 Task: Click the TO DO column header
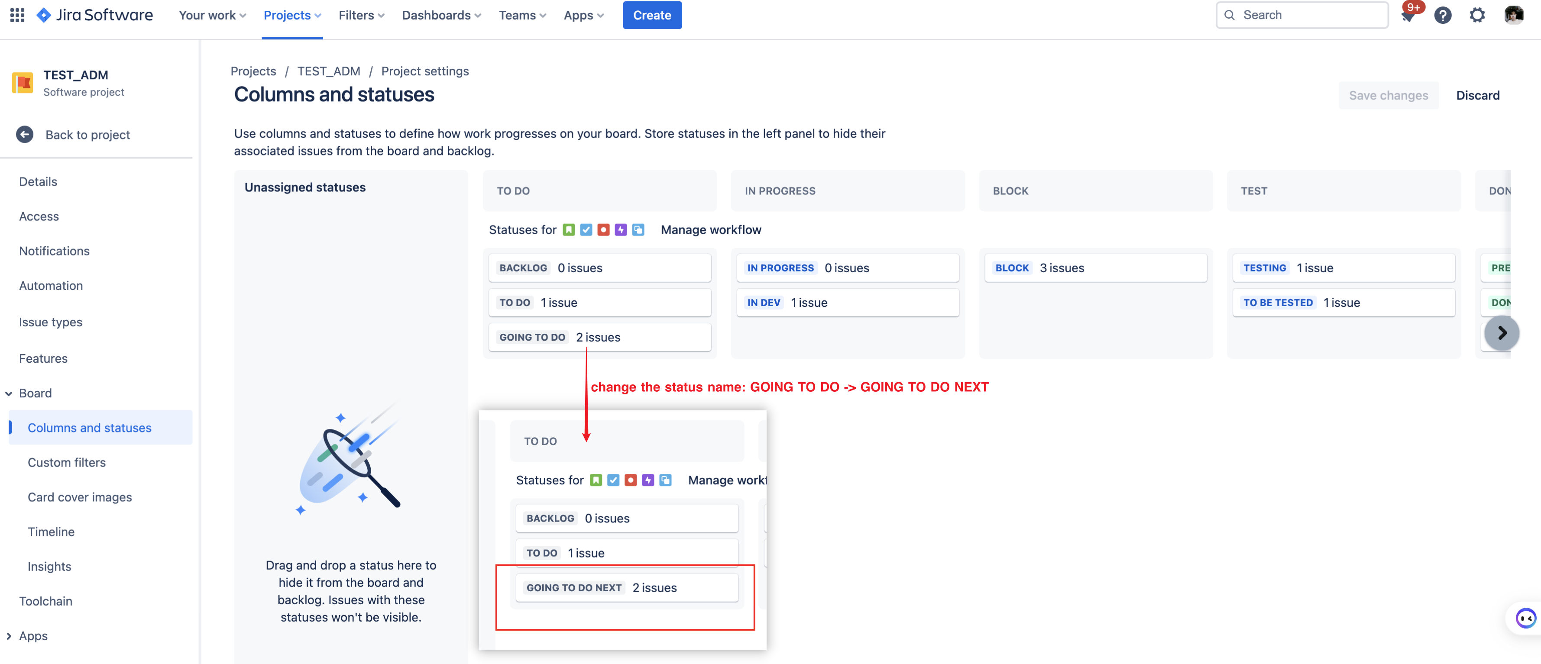point(599,191)
